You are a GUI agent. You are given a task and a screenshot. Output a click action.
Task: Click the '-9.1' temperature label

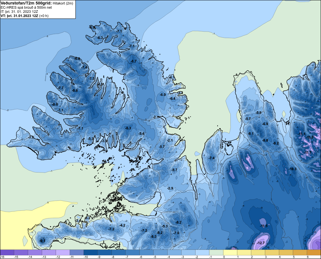[x=42, y=241]
